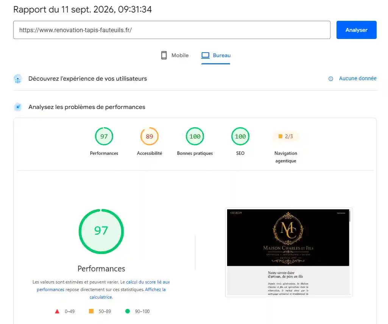Switch to the Mobile tab

click(175, 55)
